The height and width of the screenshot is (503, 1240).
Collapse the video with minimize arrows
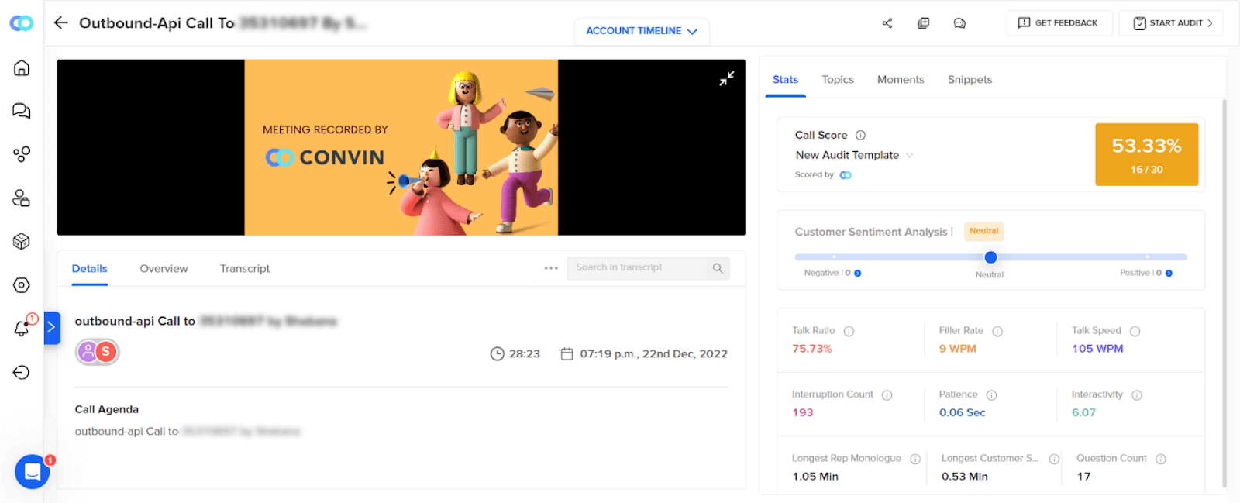click(726, 78)
